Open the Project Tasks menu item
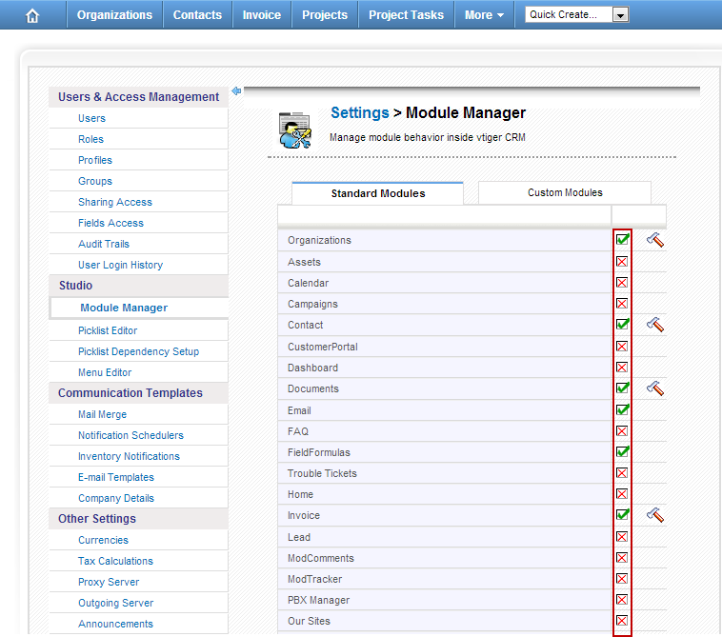This screenshot has height=637, width=722. (x=406, y=15)
